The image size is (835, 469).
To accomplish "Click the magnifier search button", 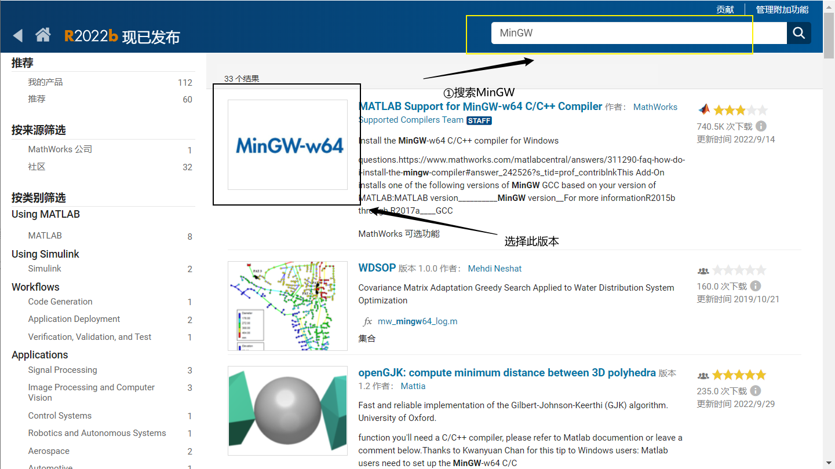I will (x=798, y=33).
